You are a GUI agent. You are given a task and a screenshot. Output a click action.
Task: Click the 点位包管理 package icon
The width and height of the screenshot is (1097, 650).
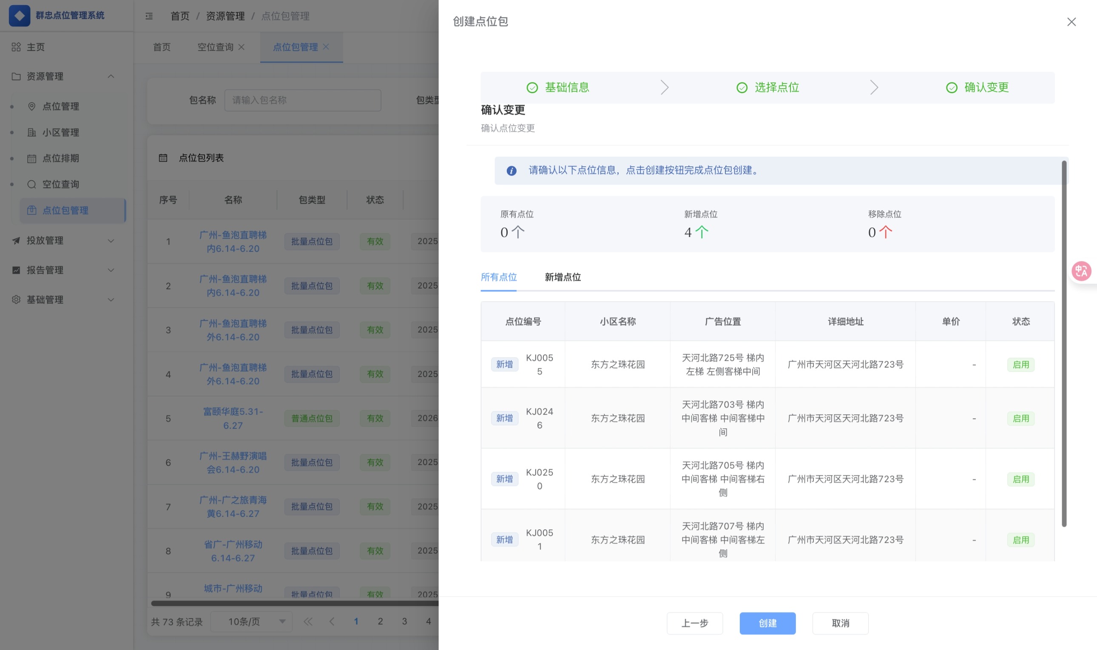31,210
